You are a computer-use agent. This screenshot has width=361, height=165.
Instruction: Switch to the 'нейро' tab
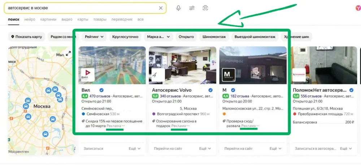click(30, 19)
